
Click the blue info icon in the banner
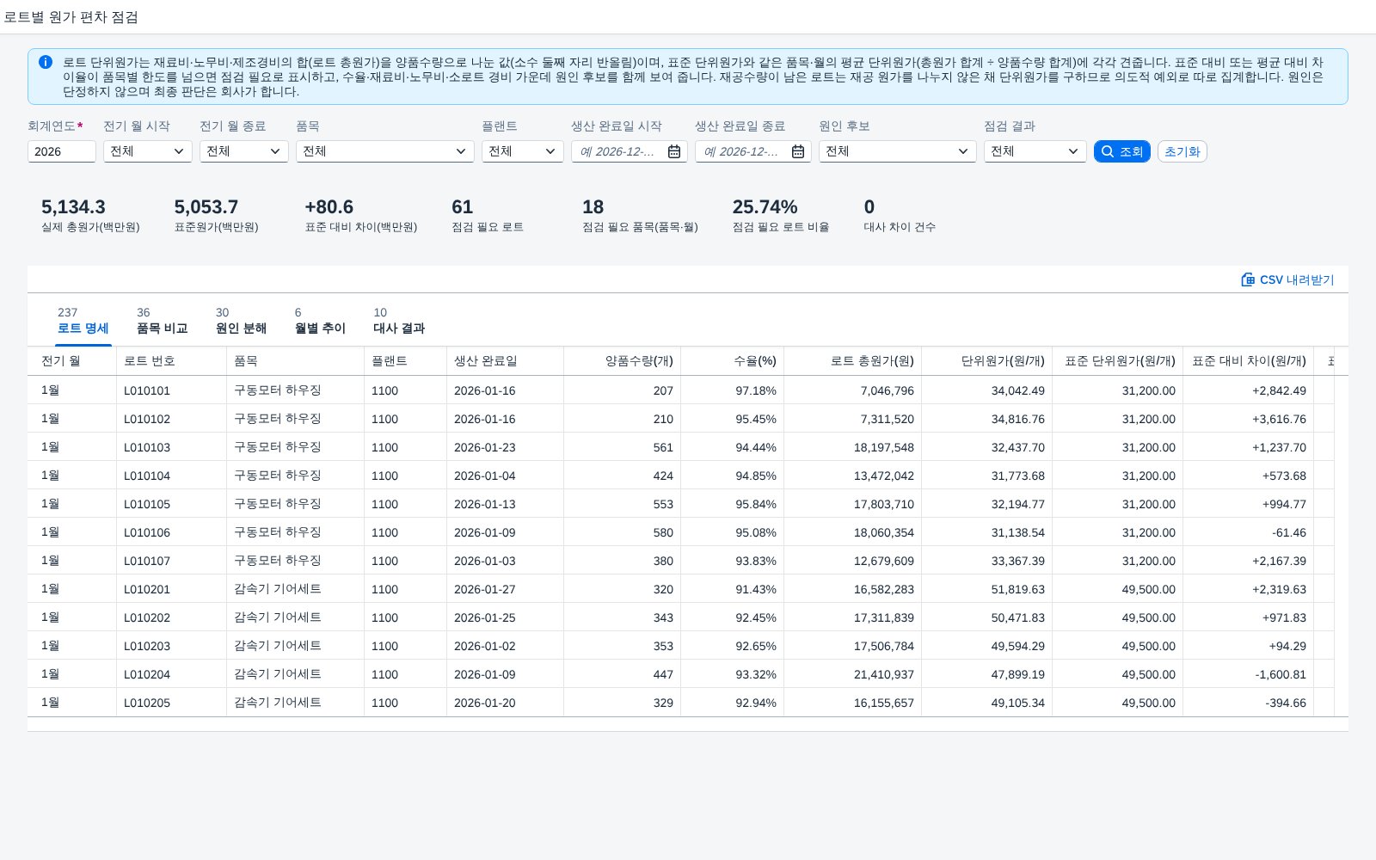(46, 62)
